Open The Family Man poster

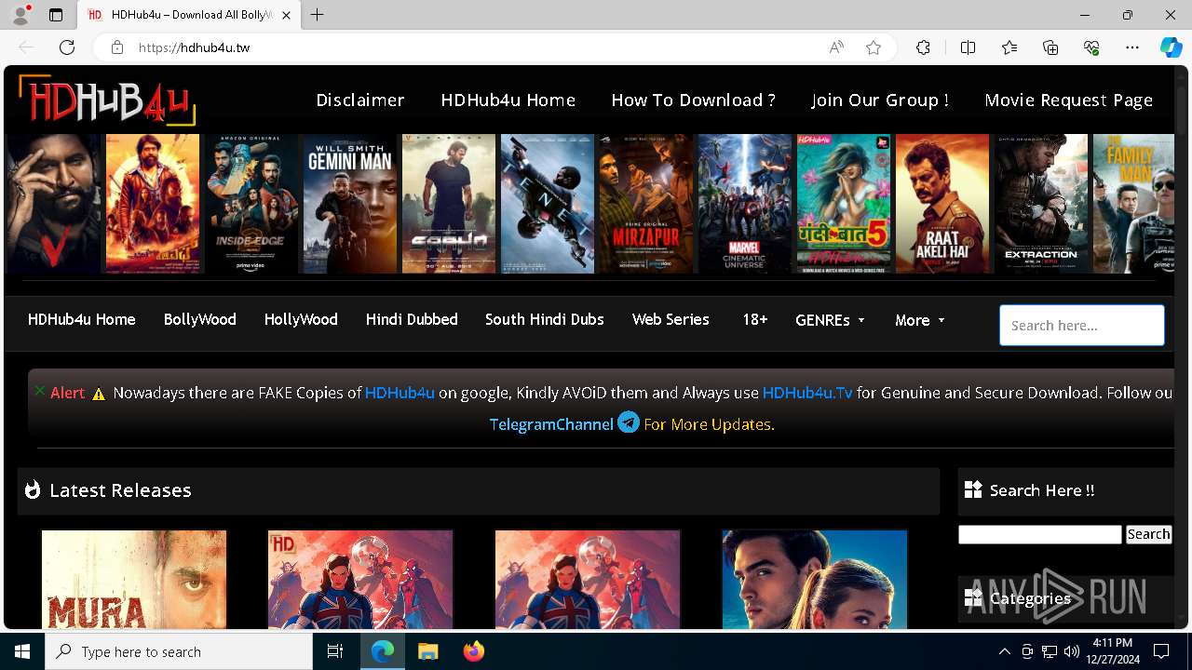click(x=1135, y=204)
